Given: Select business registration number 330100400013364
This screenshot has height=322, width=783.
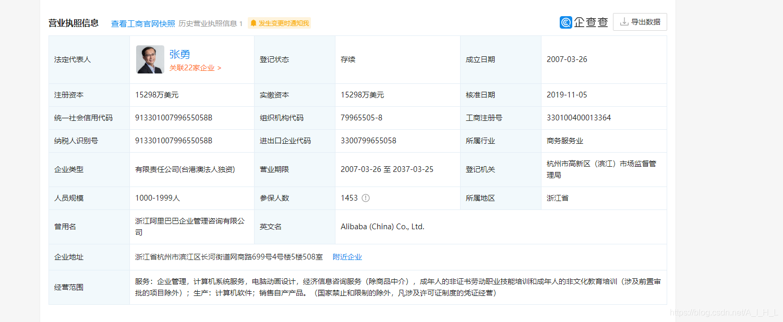Looking at the screenshot, I should 579,118.
